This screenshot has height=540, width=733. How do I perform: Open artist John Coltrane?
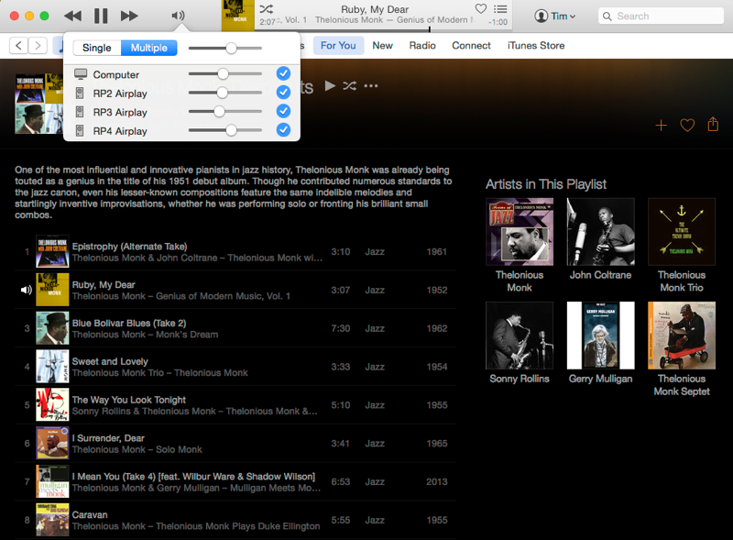point(600,239)
